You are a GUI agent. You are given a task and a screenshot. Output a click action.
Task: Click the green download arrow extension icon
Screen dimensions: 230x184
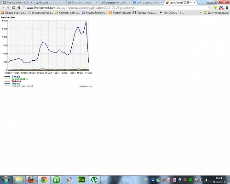(215, 8)
